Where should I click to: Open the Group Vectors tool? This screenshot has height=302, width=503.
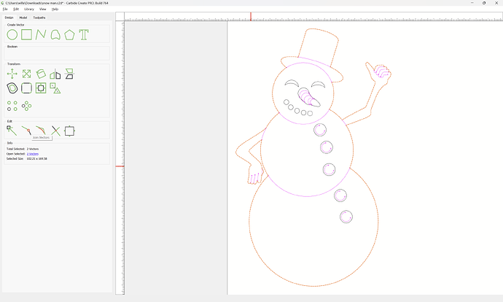point(55,88)
